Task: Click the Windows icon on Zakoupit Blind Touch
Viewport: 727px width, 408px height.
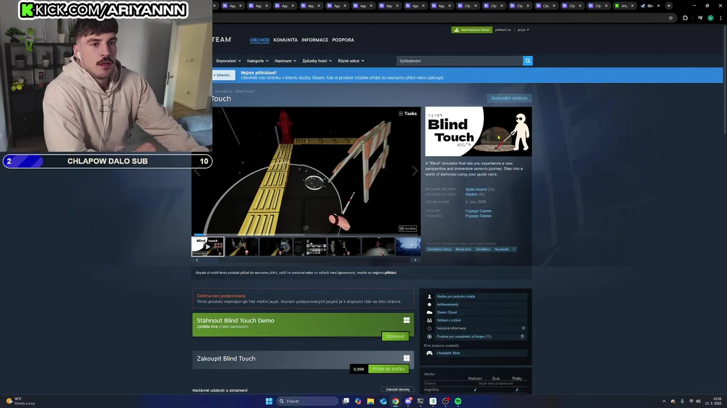Action: click(407, 358)
